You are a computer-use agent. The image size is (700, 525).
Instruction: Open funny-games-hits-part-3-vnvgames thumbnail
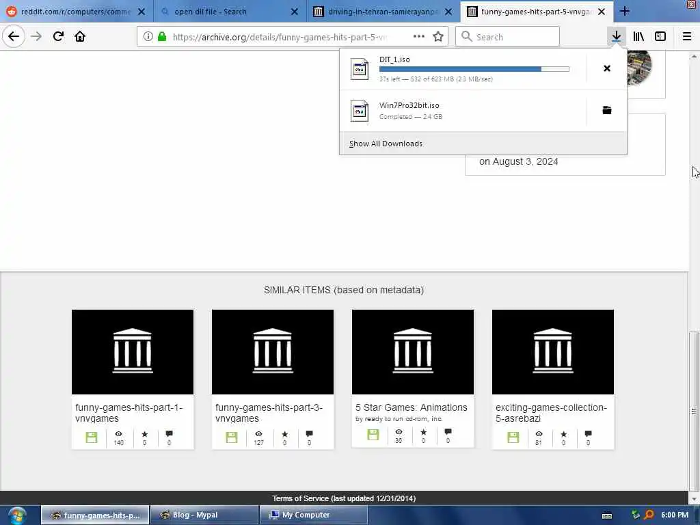(273, 352)
